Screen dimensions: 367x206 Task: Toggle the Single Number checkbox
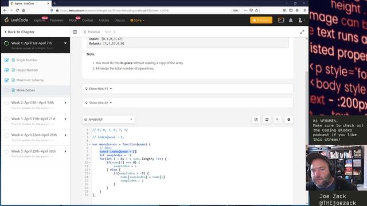pos(6,60)
